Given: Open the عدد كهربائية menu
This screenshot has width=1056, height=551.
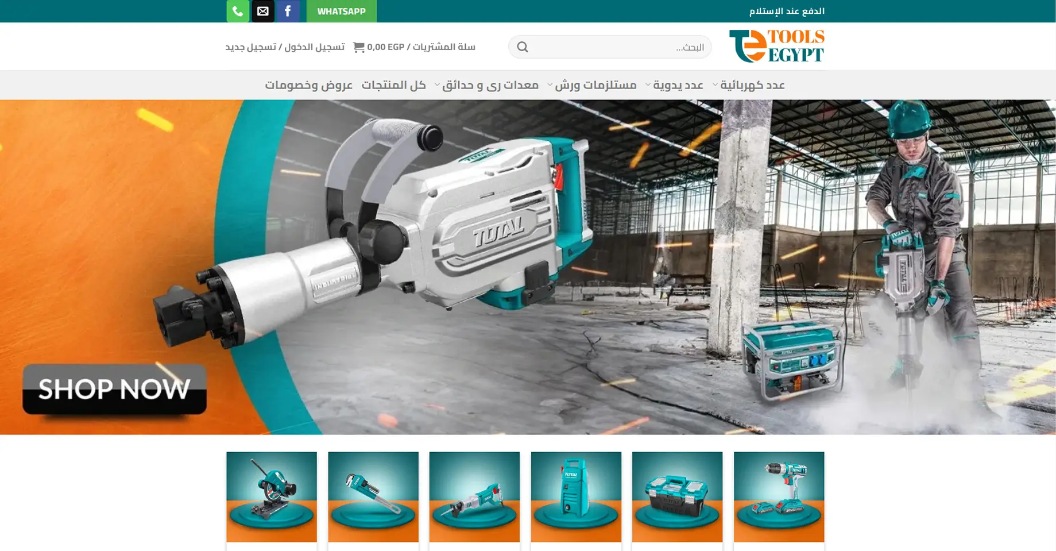Looking at the screenshot, I should coord(753,85).
